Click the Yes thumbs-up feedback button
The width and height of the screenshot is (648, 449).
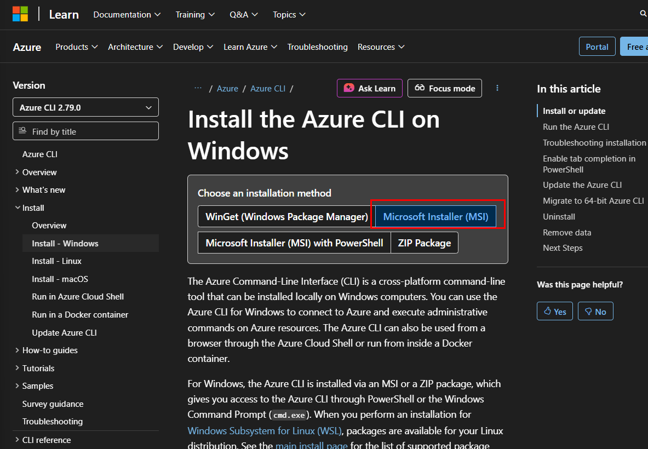tap(554, 311)
